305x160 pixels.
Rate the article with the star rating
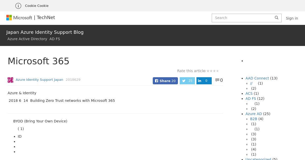211,71
